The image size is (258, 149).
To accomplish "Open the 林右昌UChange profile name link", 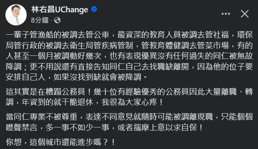I will click(x=60, y=10).
